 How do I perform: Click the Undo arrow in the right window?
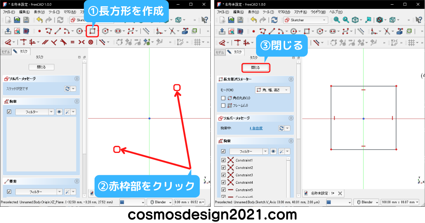[x=254, y=20]
